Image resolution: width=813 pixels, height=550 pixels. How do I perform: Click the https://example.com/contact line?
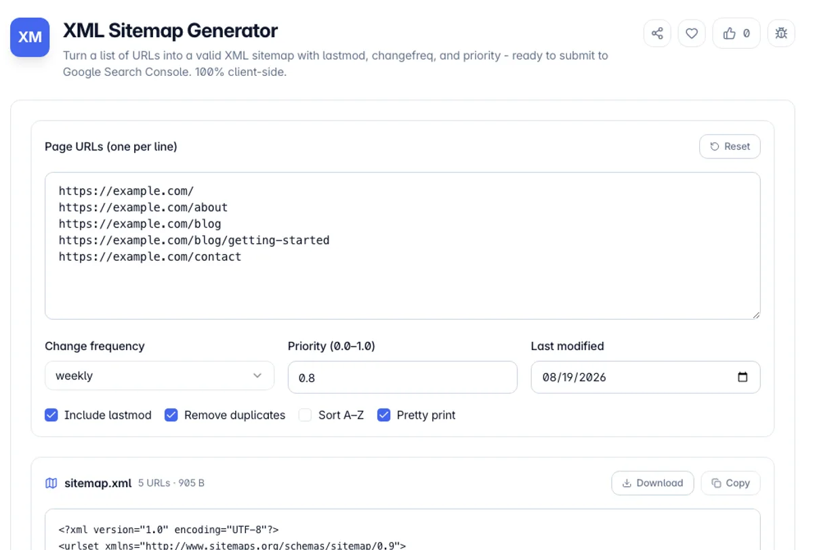coord(150,257)
